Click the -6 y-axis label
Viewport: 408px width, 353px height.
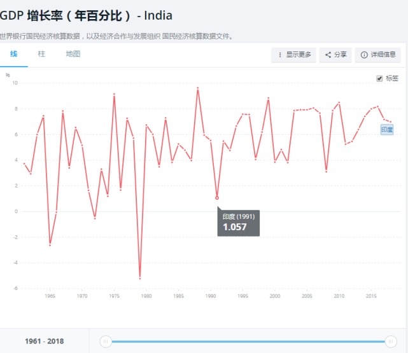point(15,288)
